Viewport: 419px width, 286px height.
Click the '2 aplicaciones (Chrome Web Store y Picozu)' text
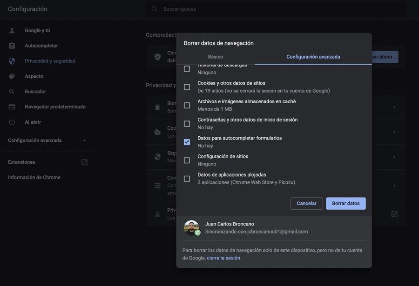[246, 182]
